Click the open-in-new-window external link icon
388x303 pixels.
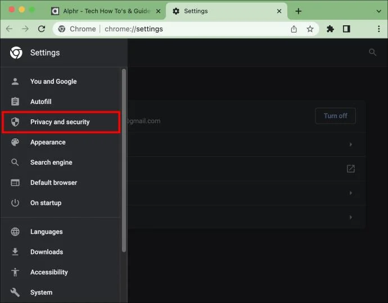pos(351,169)
